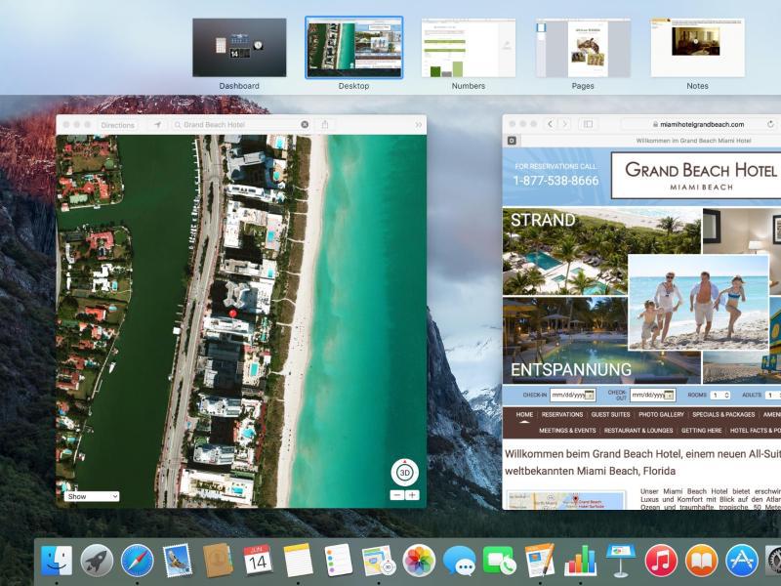This screenshot has height=586, width=781.
Task: Open Messages speech bubble icon in Dock
Action: tap(459, 560)
